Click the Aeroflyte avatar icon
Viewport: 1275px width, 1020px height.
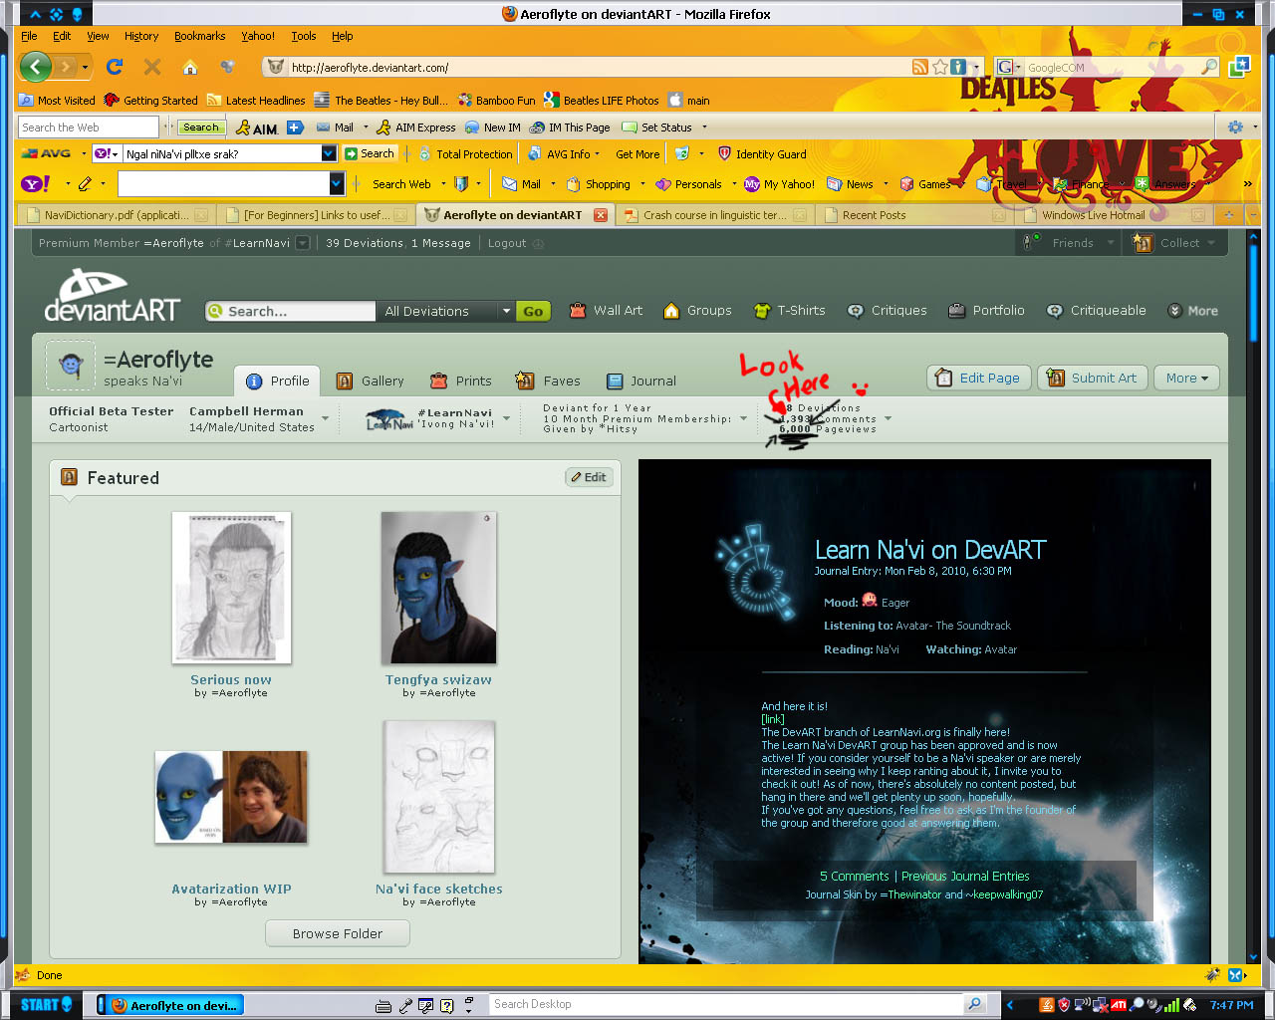70,366
